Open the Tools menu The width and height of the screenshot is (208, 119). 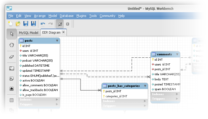pos(93,16)
